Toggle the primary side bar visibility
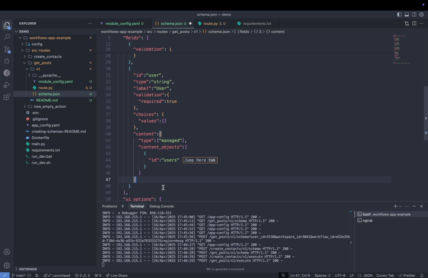428x278 pixels. tap(399, 15)
